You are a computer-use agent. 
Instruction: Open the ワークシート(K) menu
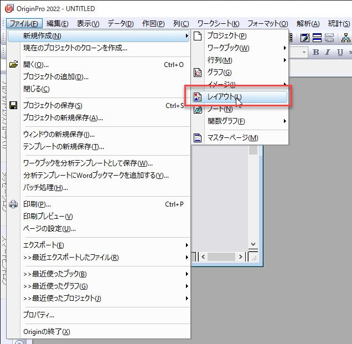coord(218,23)
